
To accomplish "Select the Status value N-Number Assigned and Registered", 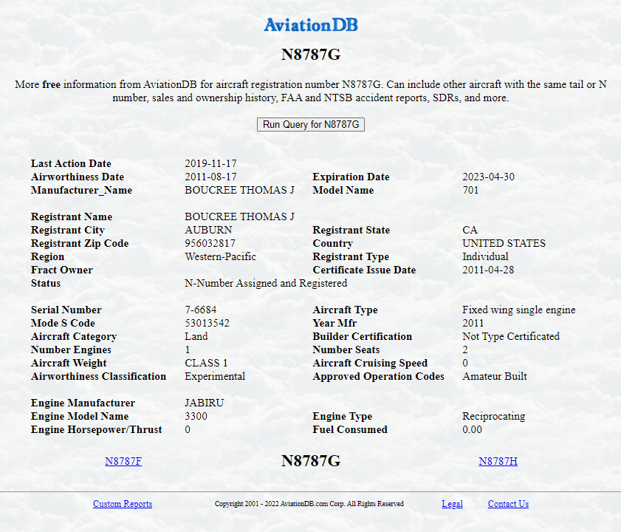I will 266,283.
